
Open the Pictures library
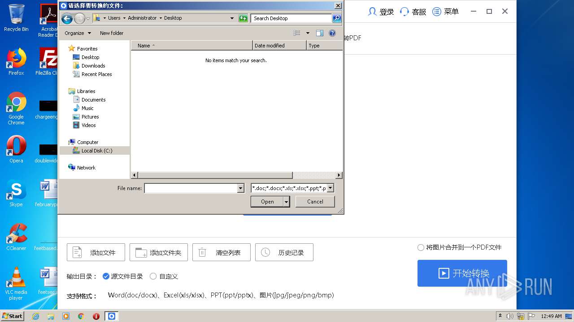click(x=90, y=117)
